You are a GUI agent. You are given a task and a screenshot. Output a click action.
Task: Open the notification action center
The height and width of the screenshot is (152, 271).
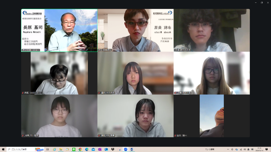pos(266,150)
